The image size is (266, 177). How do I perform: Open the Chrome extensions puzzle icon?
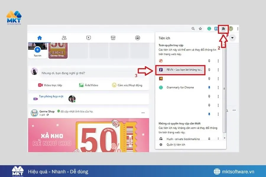(x=223, y=29)
